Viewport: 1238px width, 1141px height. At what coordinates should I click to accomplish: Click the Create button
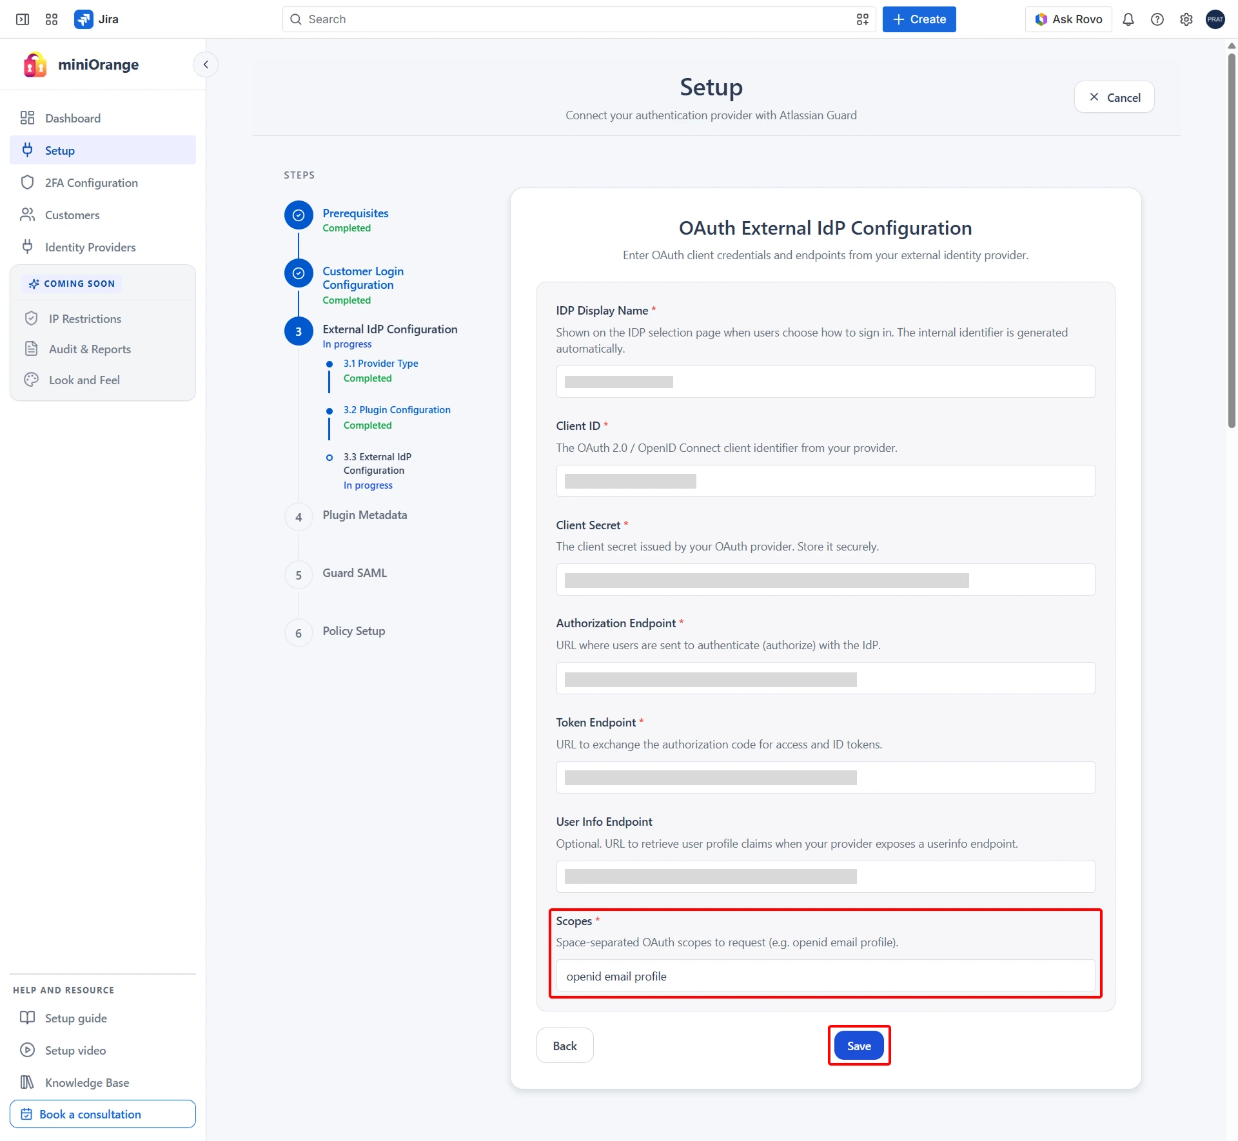[919, 19]
